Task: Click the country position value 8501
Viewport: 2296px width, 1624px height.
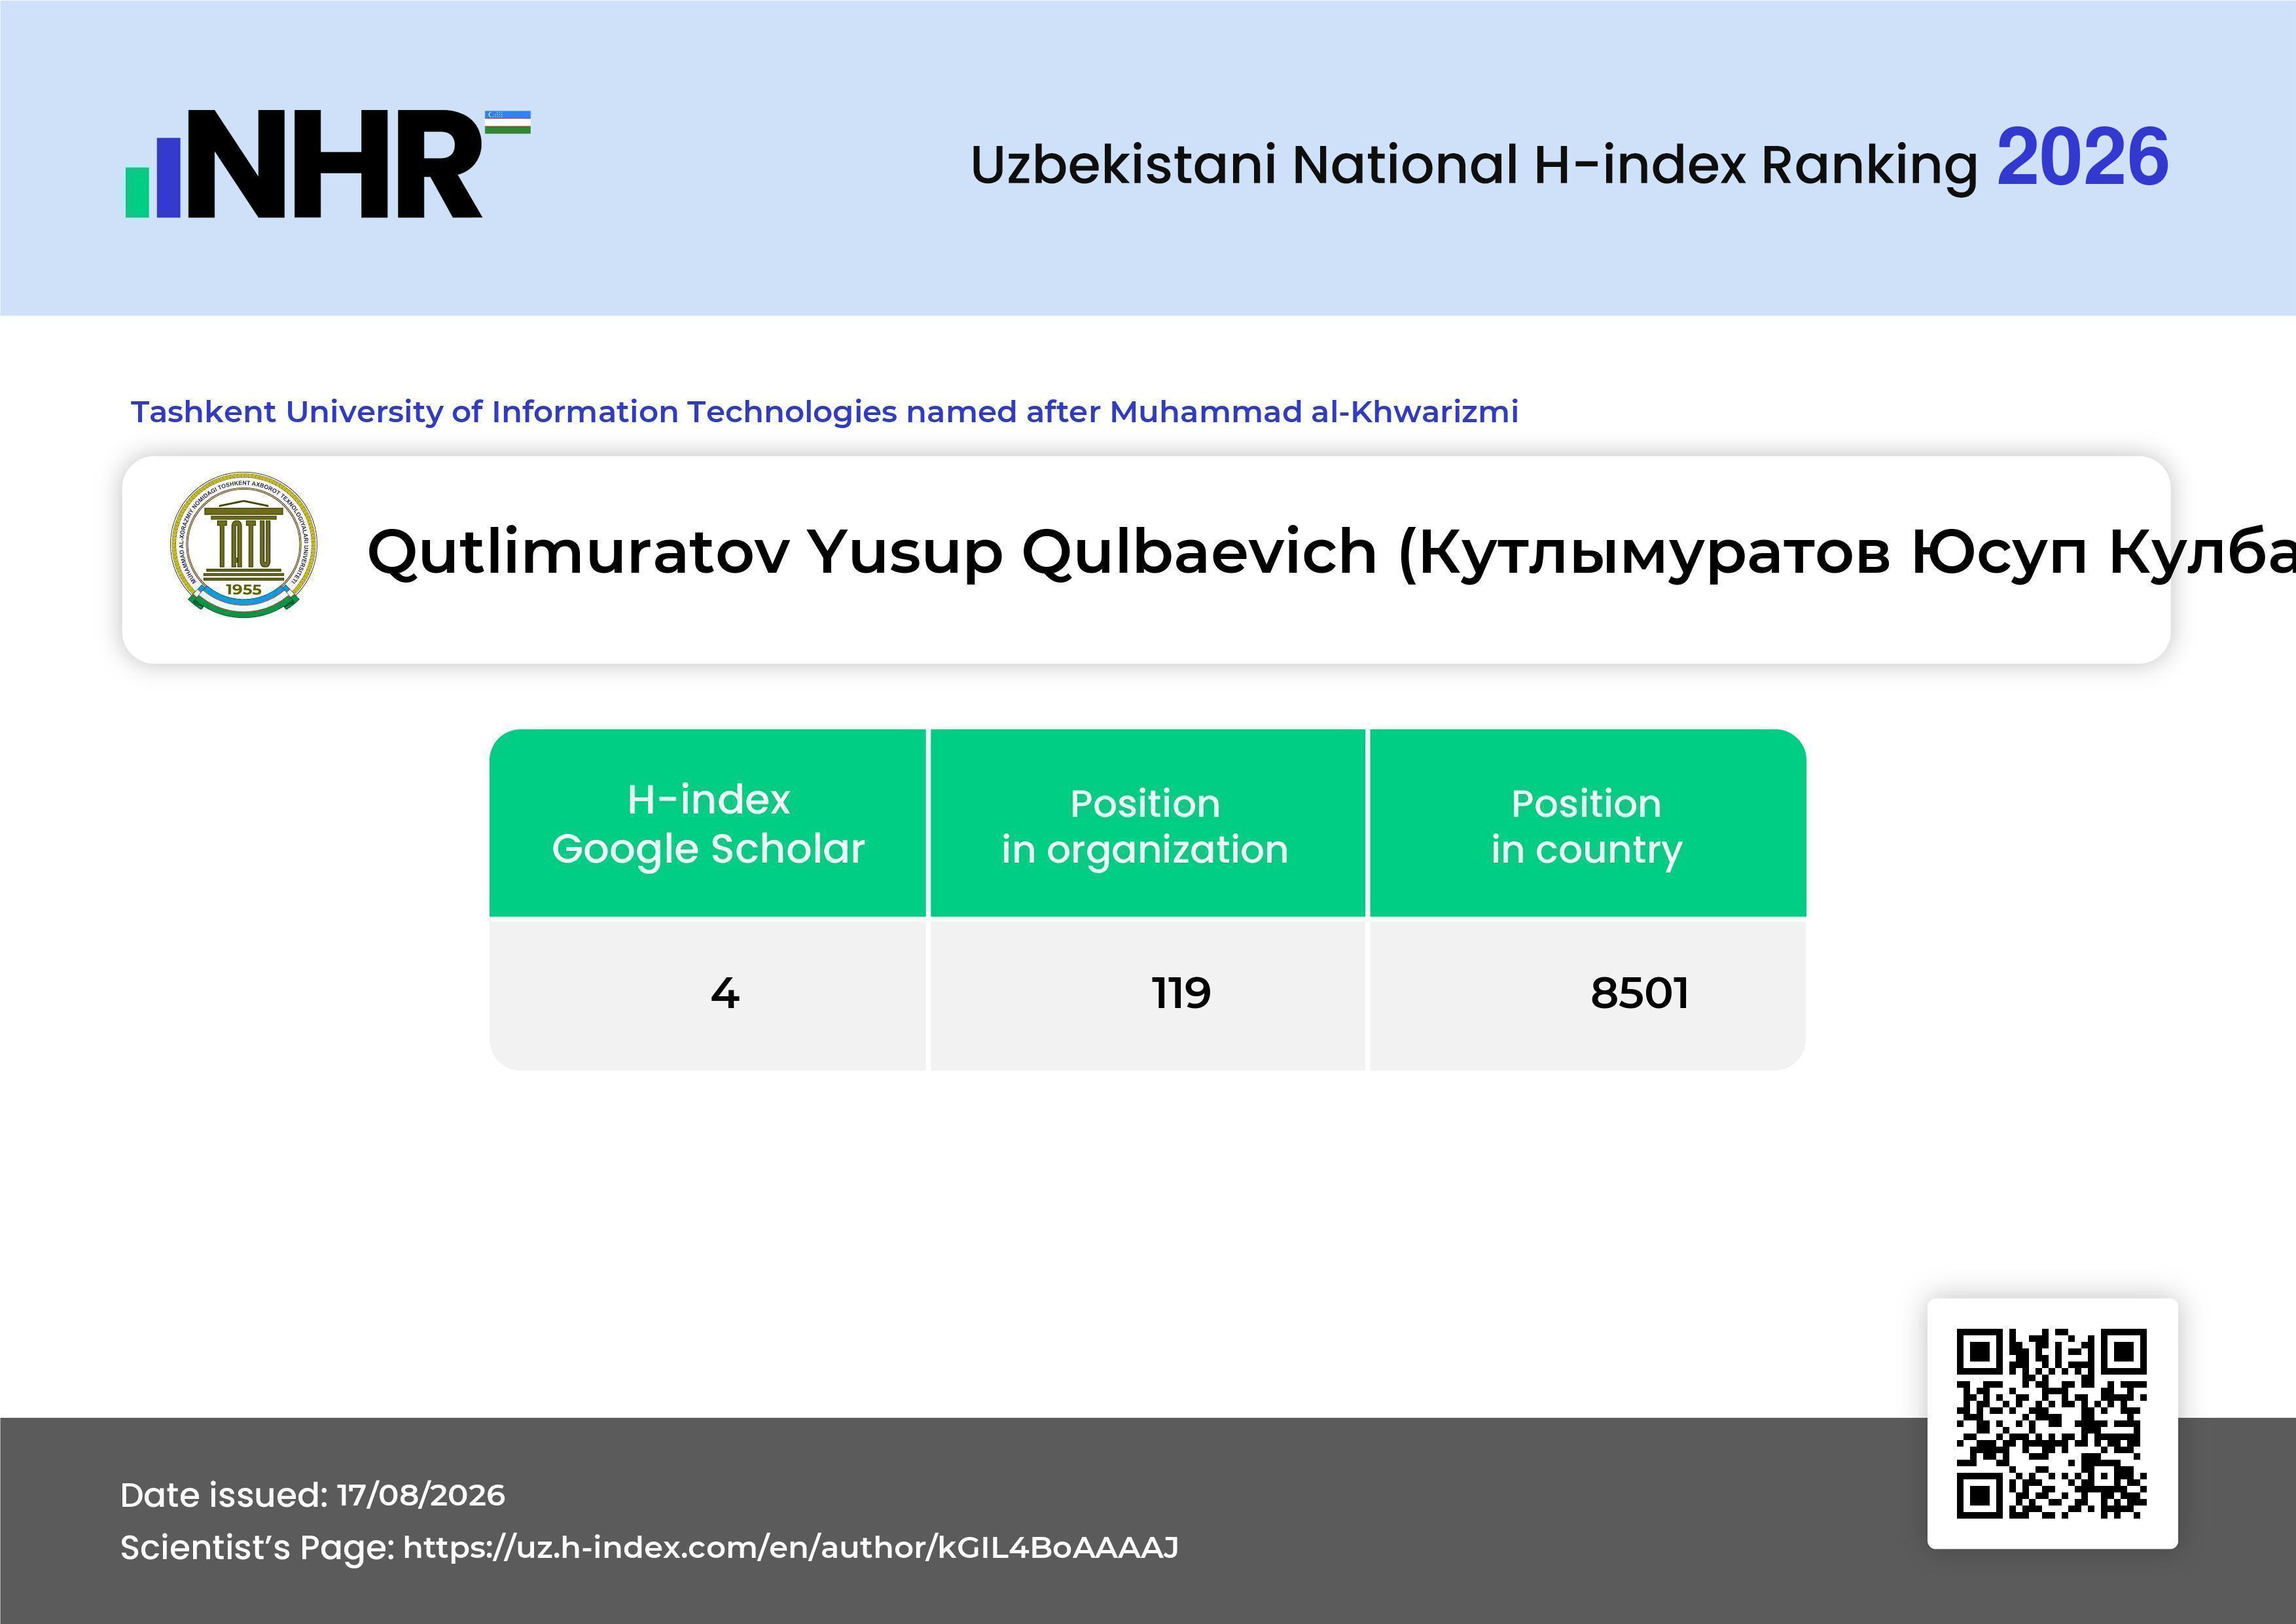Action: click(x=1639, y=993)
